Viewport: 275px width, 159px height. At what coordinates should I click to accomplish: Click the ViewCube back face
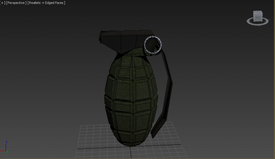pos(258,17)
